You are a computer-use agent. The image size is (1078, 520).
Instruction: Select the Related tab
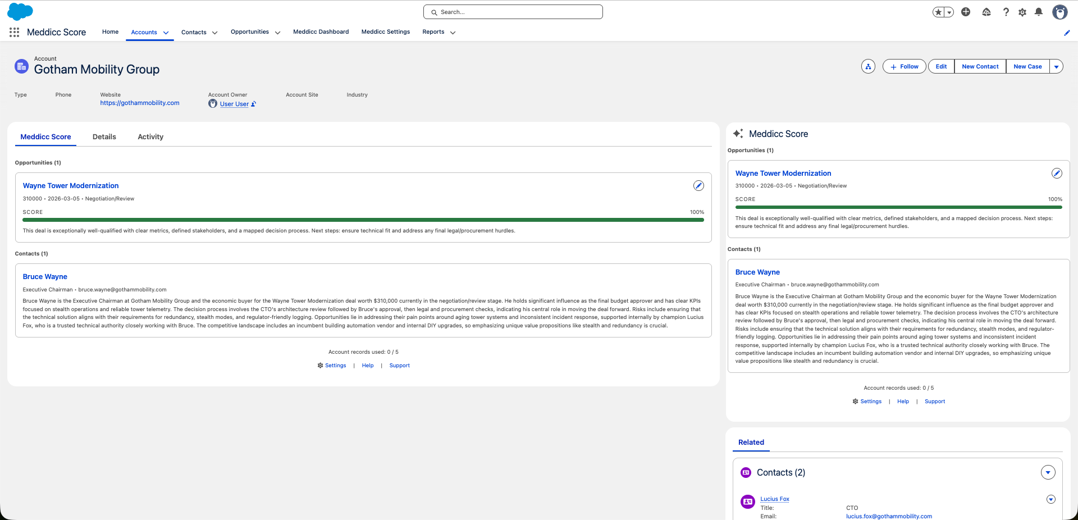[751, 443]
